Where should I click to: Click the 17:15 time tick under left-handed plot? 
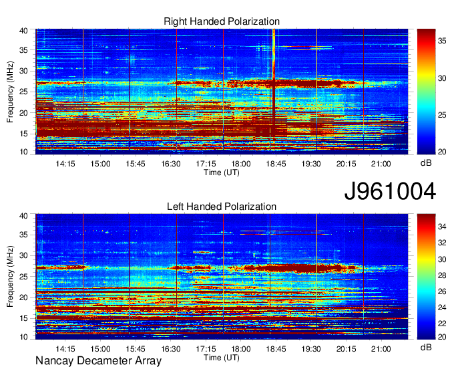coord(206,349)
